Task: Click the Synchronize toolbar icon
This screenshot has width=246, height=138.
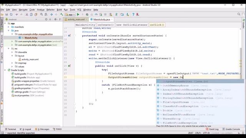Action: click(x=11, y=15)
